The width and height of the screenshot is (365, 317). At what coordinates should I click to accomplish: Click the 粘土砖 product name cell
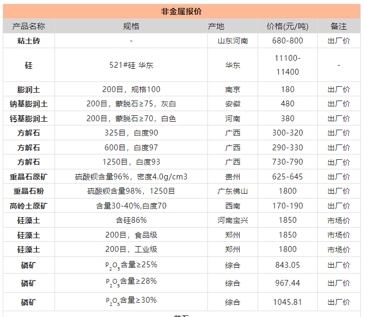coord(29,41)
